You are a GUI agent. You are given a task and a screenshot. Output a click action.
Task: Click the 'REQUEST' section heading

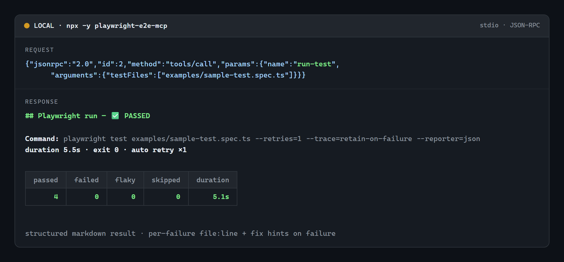pyautogui.click(x=39, y=50)
